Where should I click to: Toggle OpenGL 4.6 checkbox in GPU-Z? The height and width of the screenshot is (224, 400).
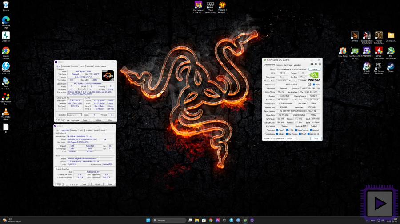308,134
